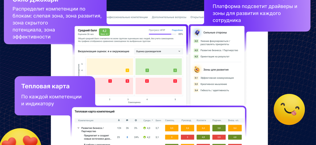Select the green 3,8 heatmap cell
316x145 pixels.
coord(219,128)
